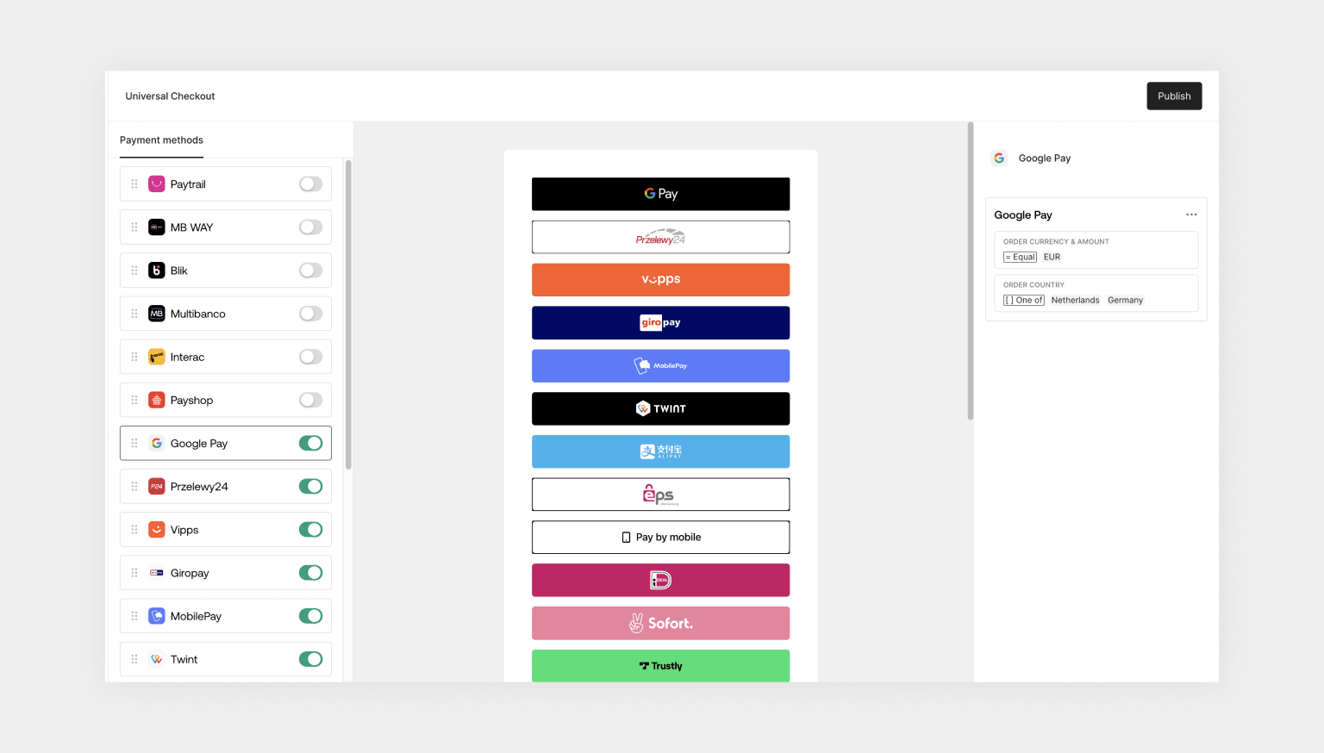The image size is (1324, 753).
Task: Grab the drag handle for MobilePay
Action: pos(134,616)
